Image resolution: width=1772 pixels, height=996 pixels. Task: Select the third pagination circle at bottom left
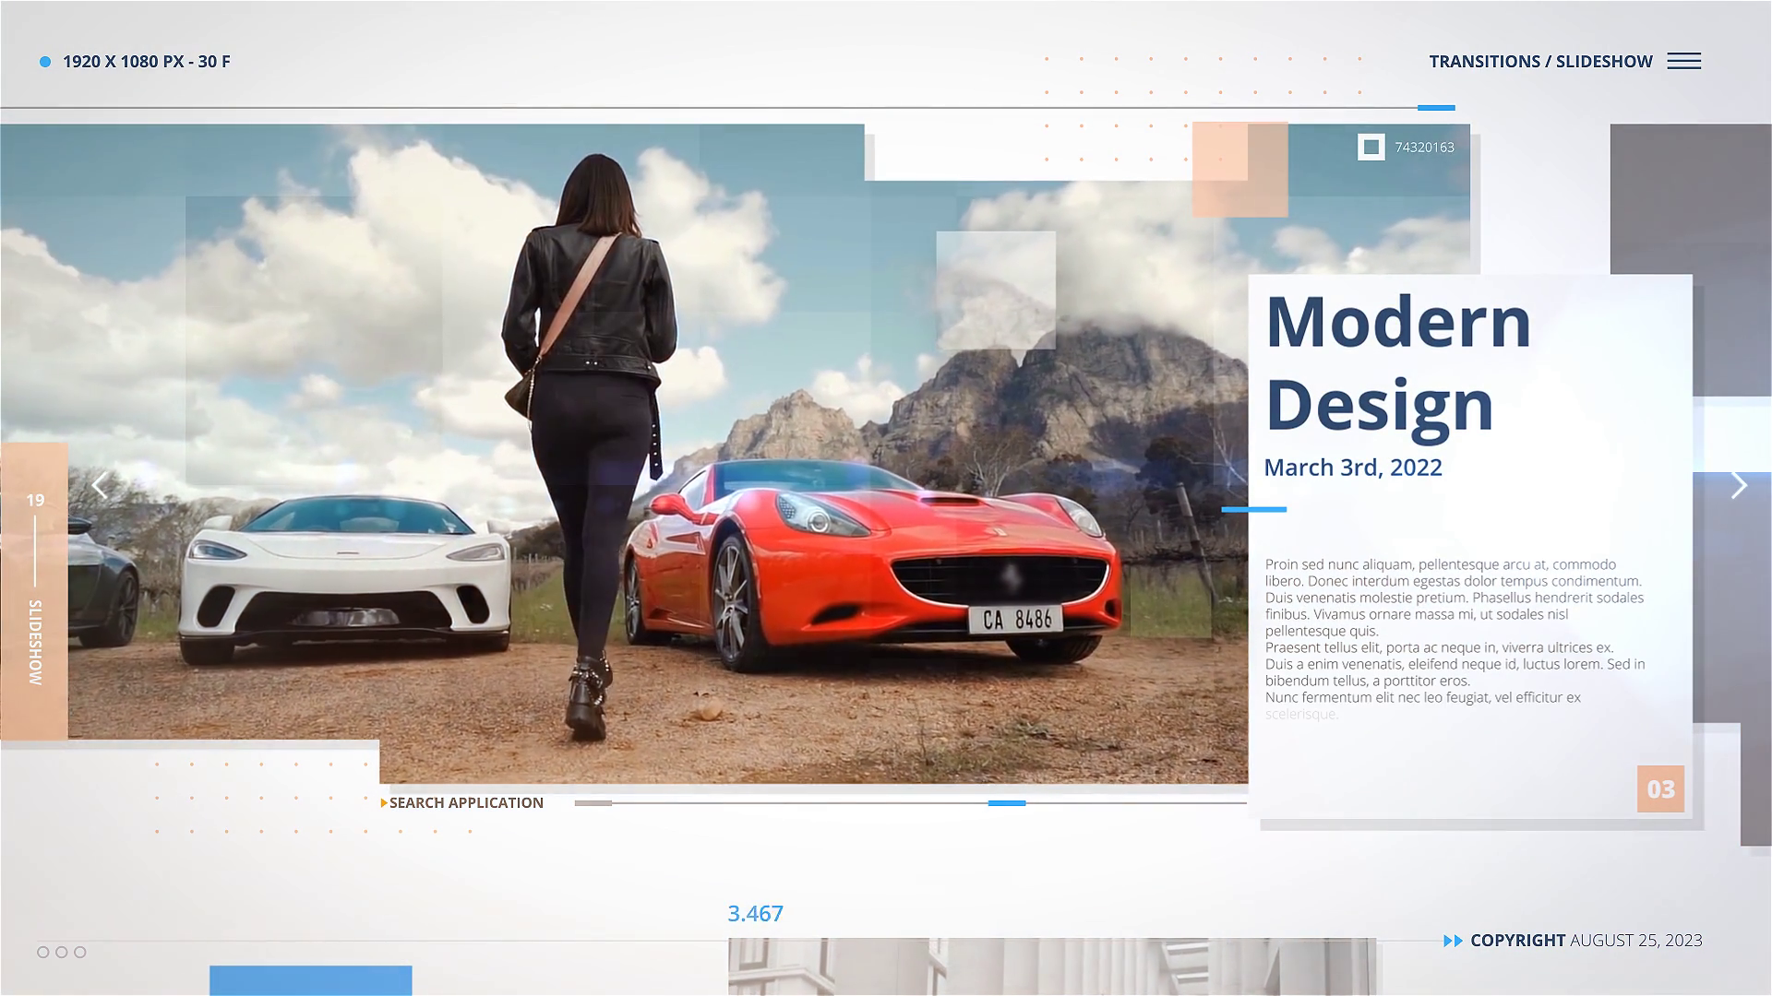80,952
